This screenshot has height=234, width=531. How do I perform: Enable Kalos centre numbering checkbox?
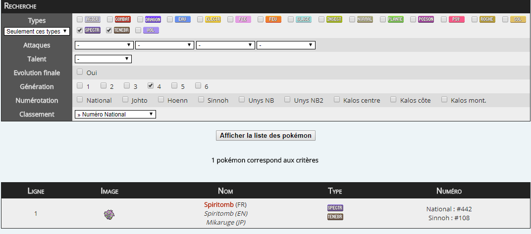[x=337, y=99]
